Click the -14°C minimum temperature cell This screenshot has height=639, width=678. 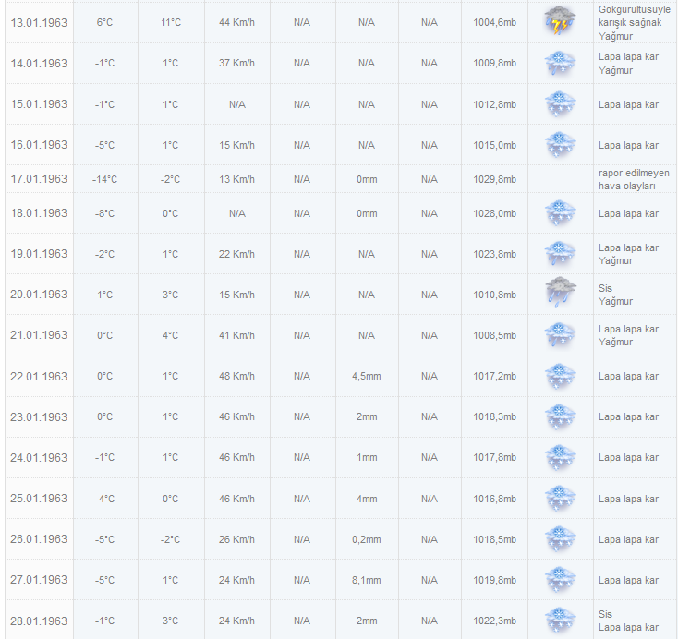(104, 179)
